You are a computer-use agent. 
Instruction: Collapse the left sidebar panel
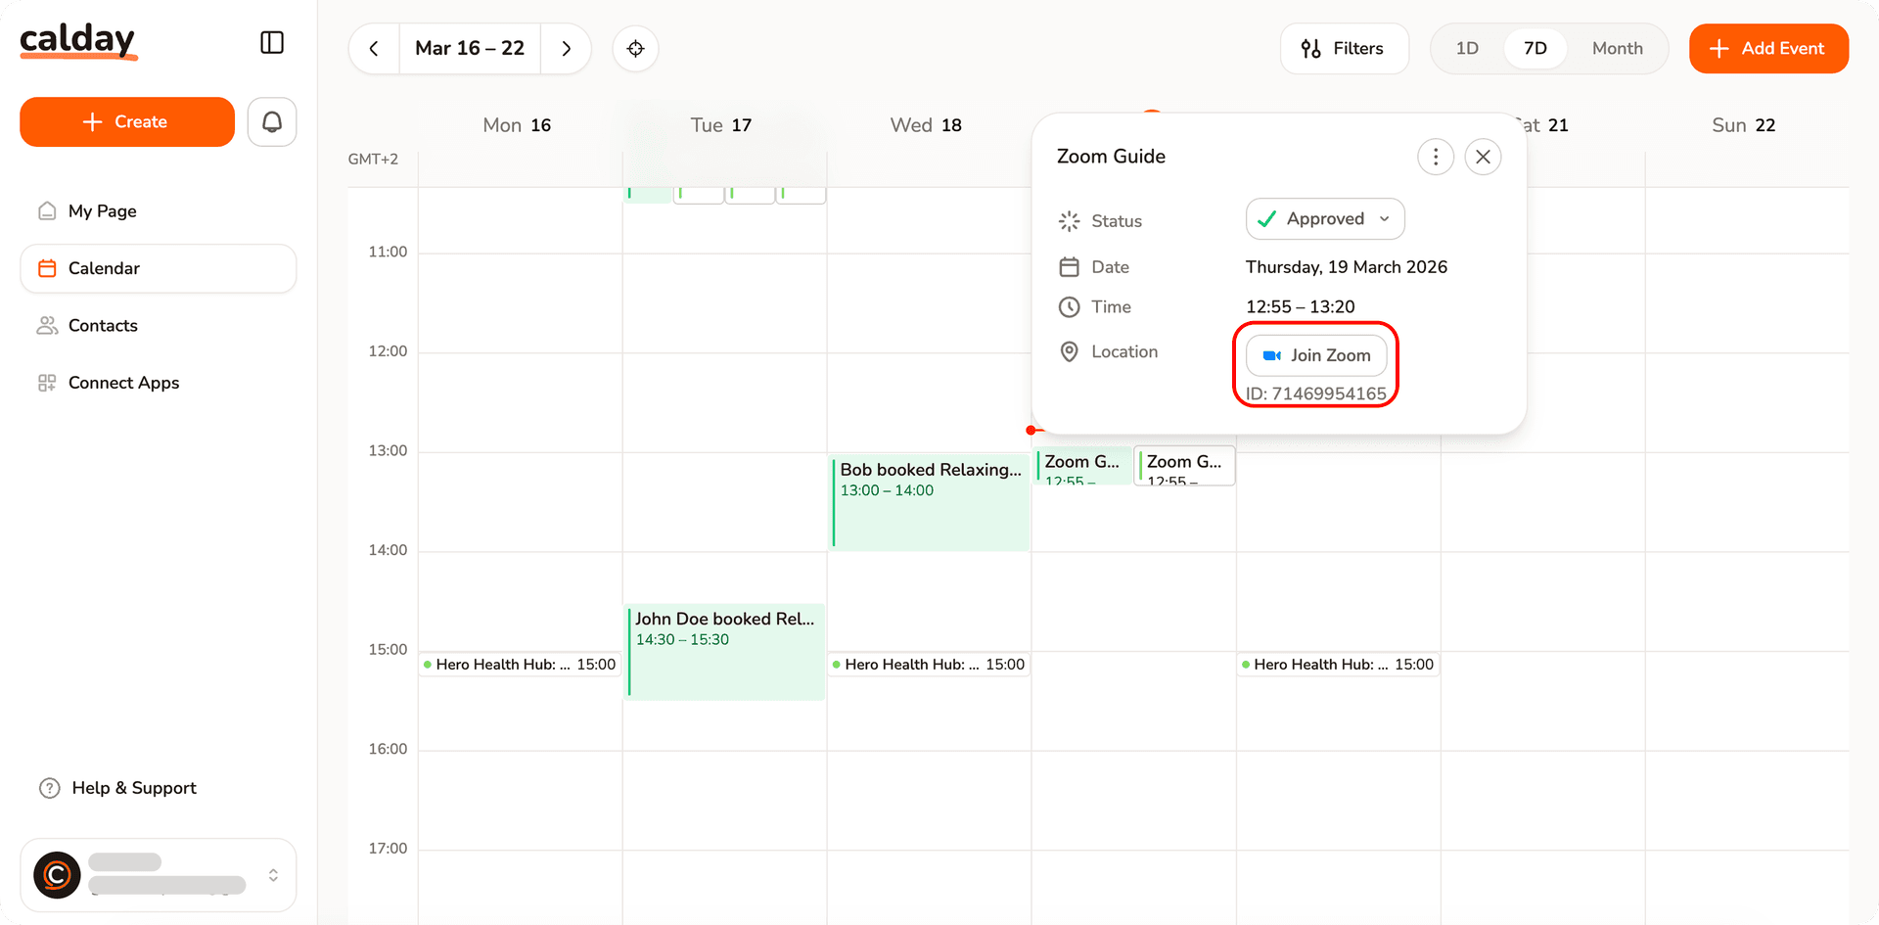[x=271, y=42]
